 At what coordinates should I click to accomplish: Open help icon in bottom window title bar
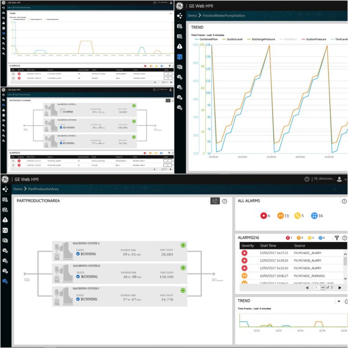(307, 179)
